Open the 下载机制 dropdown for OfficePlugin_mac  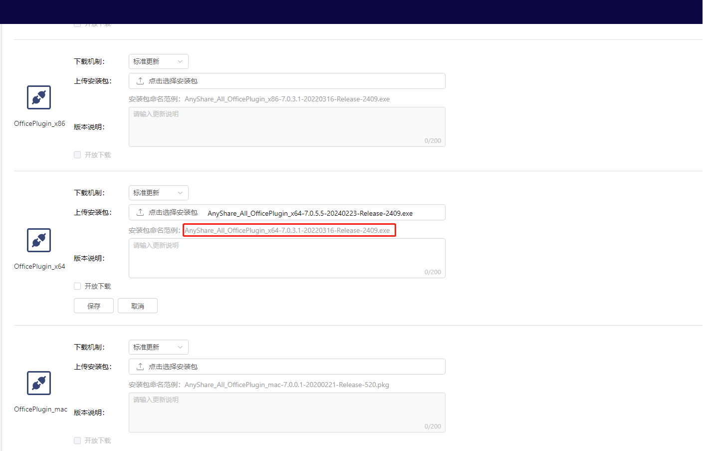[158, 347]
